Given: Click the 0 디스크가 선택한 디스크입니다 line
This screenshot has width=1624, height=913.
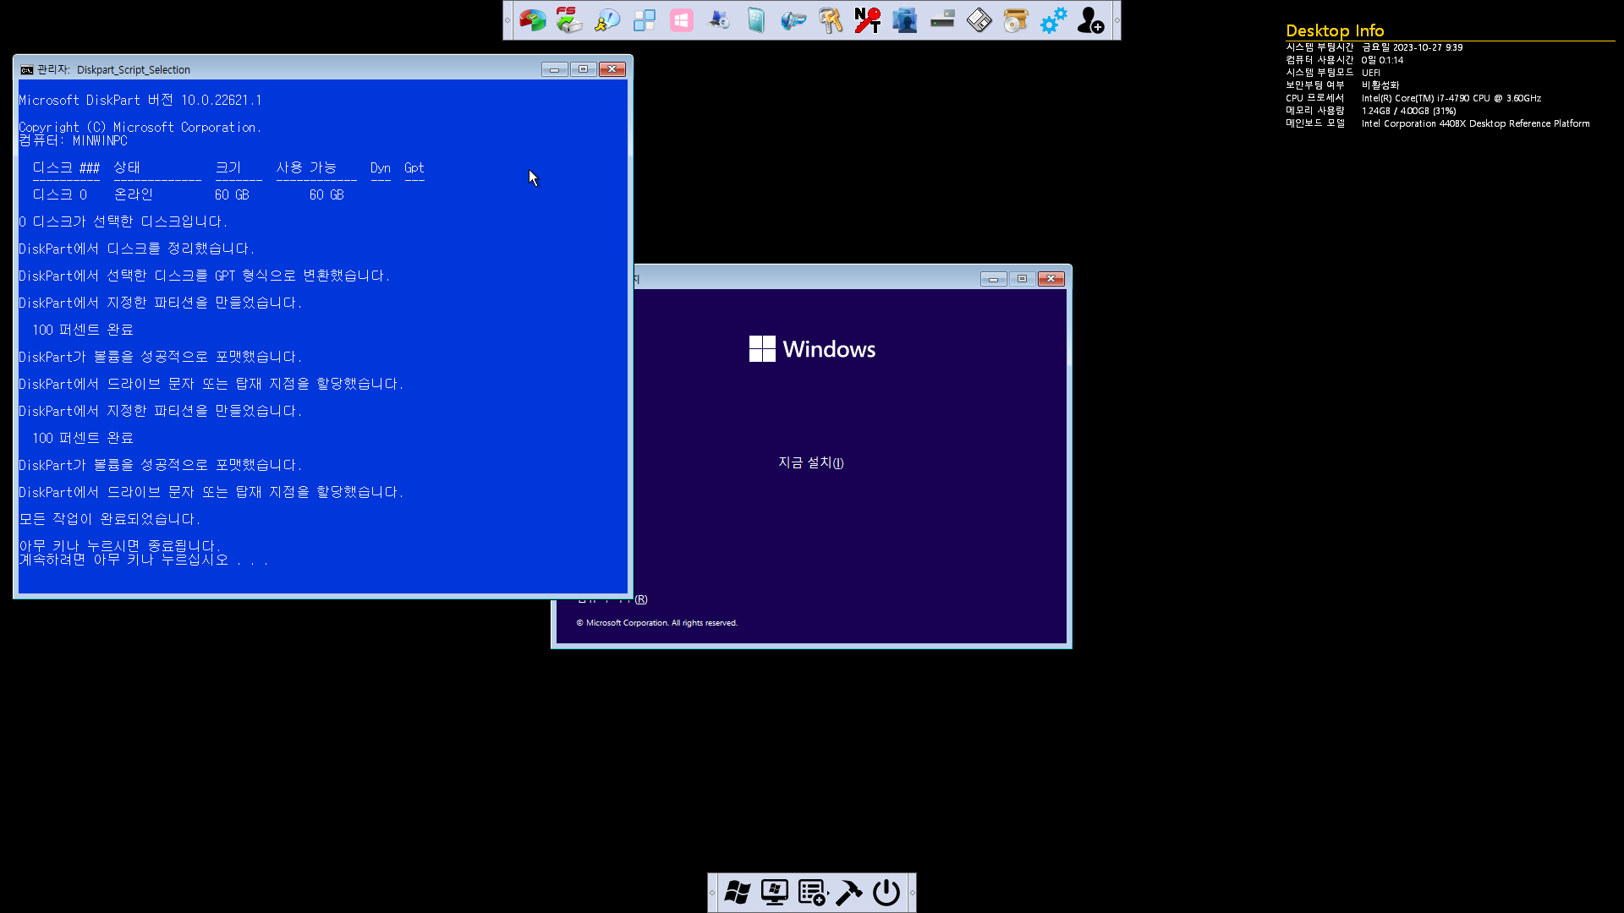Looking at the screenshot, I should pos(123,221).
